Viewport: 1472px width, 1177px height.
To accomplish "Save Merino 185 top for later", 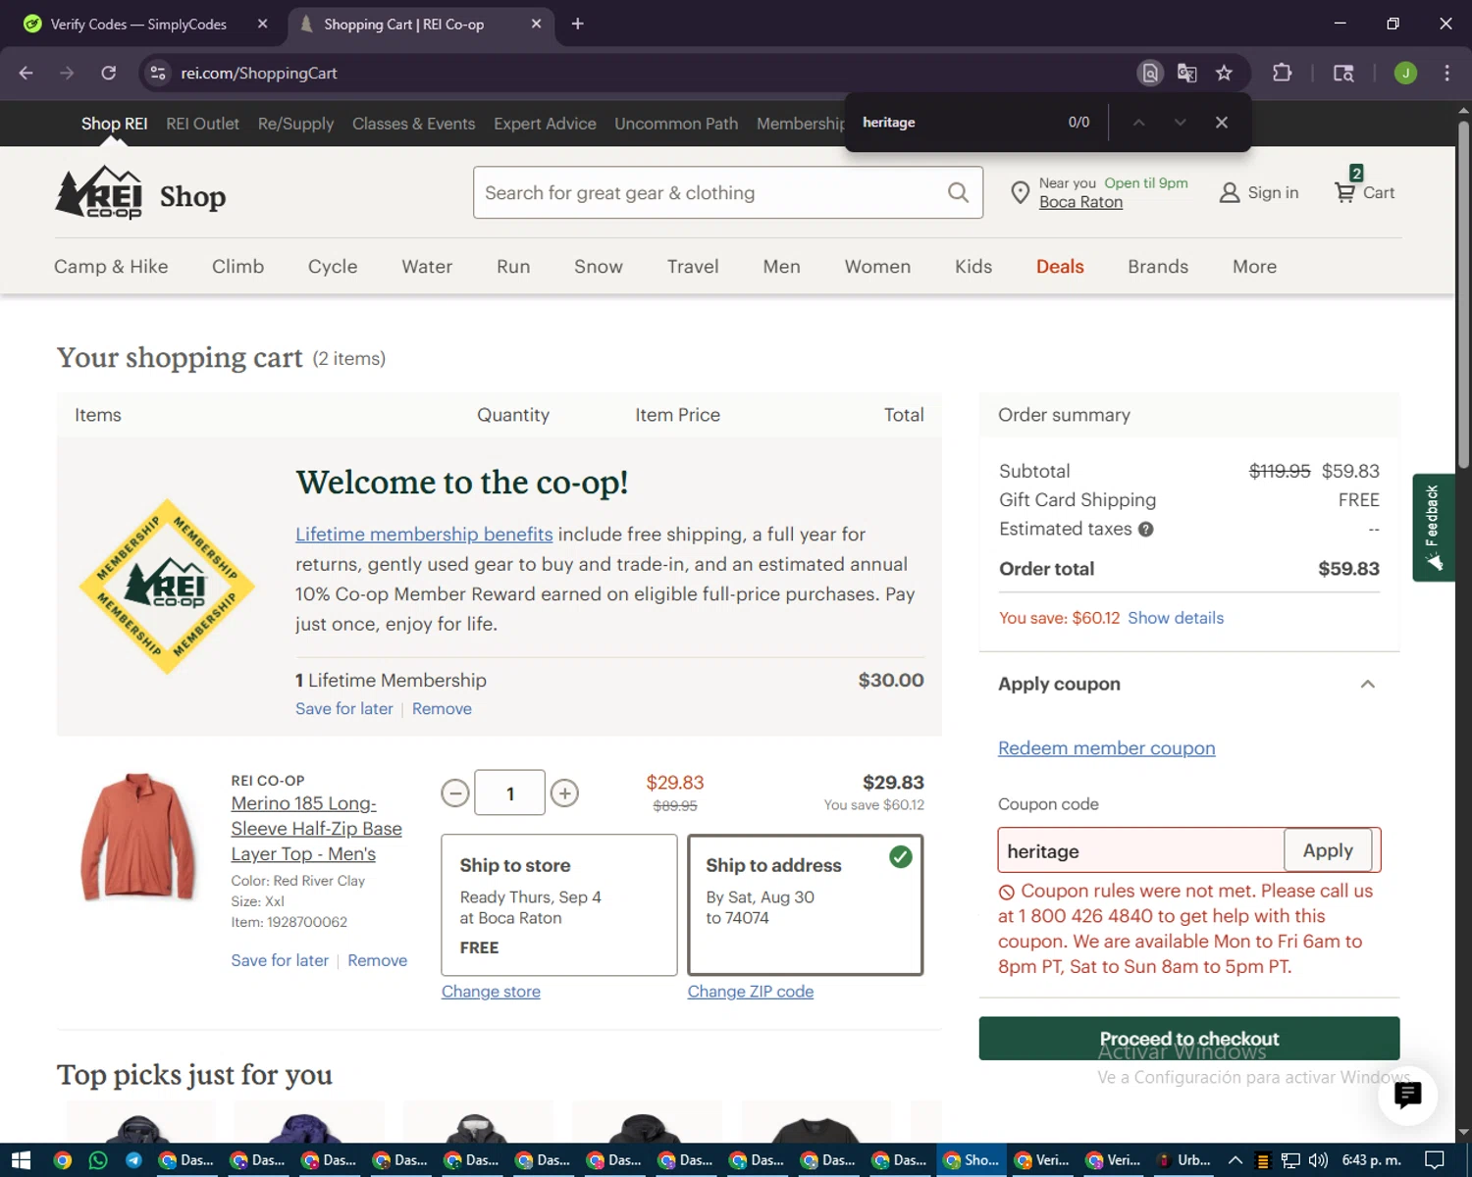I will 280,960.
